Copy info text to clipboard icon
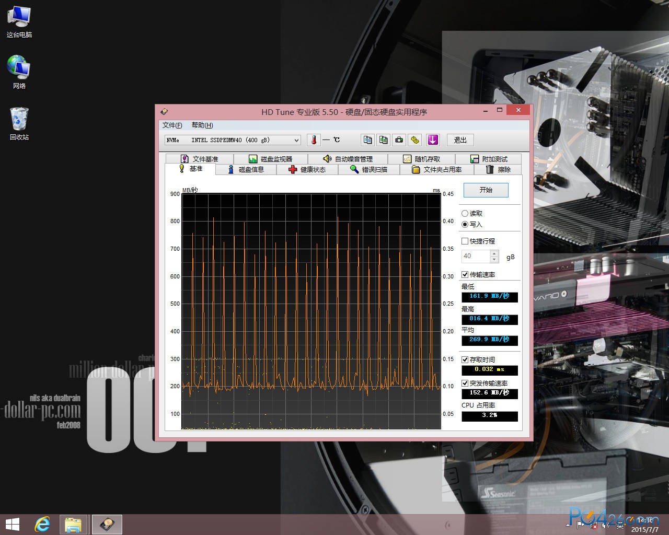 click(x=368, y=140)
